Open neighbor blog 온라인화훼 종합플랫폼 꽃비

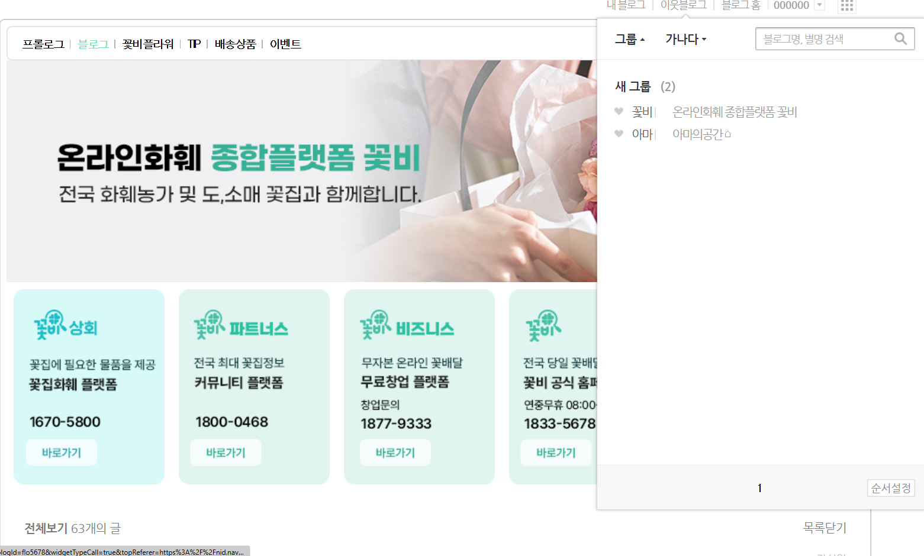click(x=735, y=112)
